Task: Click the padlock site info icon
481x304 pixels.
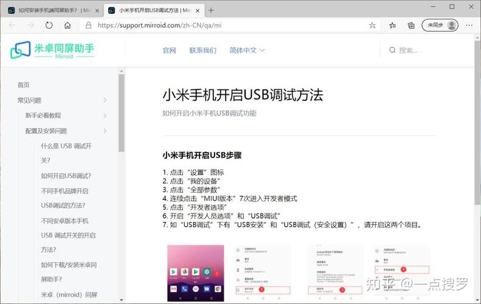Action: tap(88, 25)
